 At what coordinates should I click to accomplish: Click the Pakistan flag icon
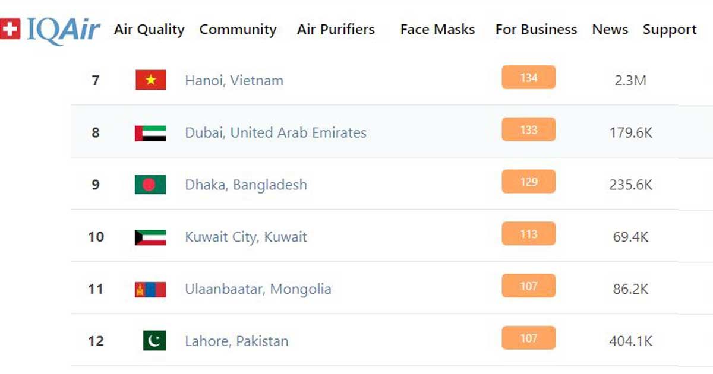(x=154, y=341)
